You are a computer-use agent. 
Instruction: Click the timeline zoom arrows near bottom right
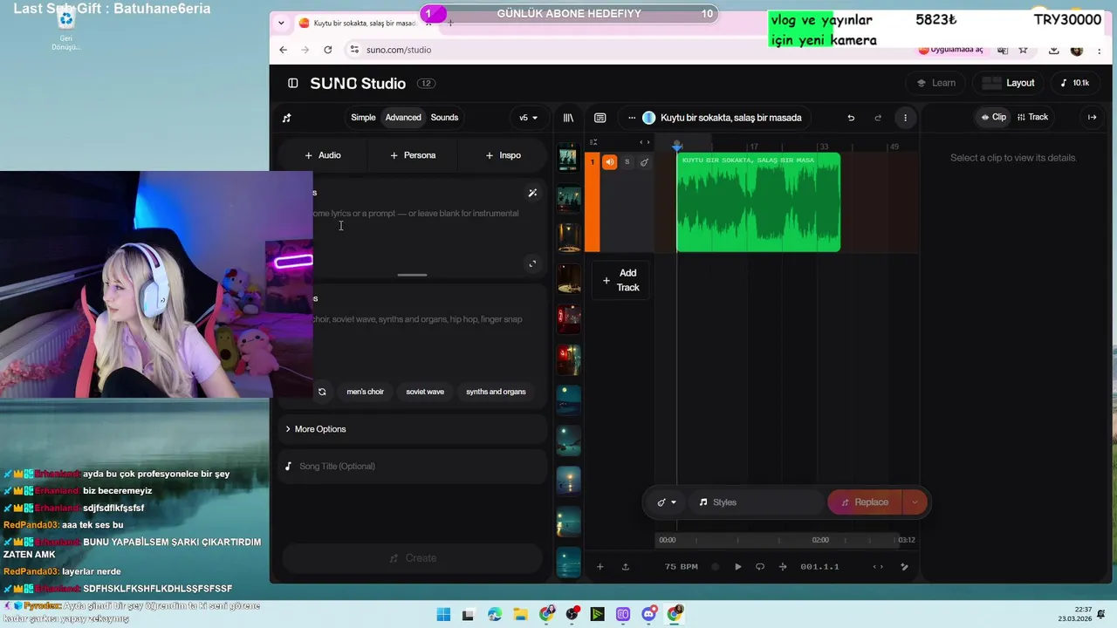(878, 567)
